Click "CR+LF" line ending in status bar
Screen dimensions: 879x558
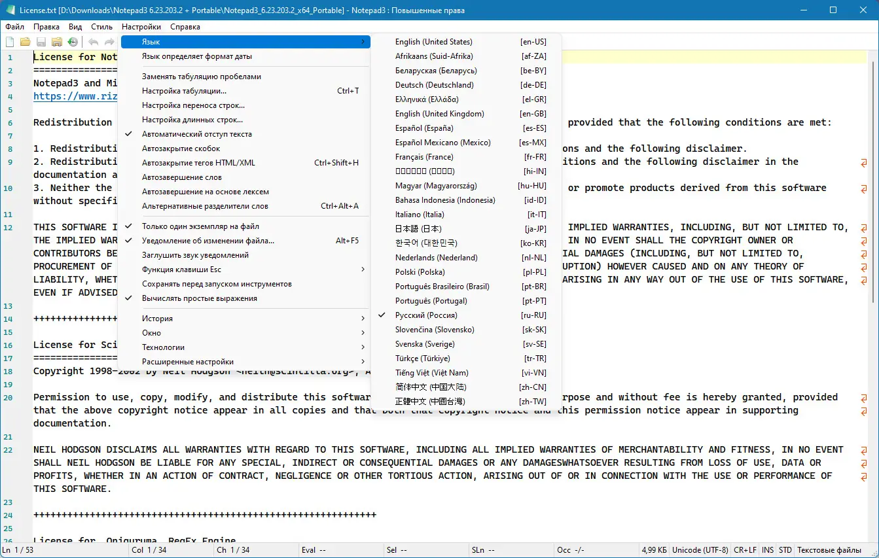745,550
